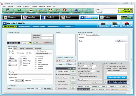The width and height of the screenshot is (136, 96).
Task: Open Captcha Statistics button
Action: pos(117,77)
